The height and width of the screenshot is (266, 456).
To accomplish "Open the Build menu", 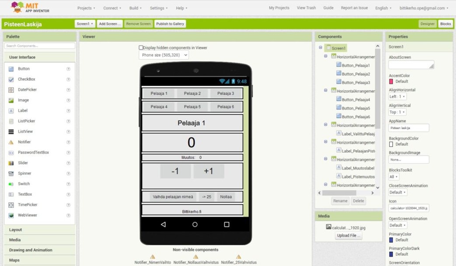I will click(135, 8).
